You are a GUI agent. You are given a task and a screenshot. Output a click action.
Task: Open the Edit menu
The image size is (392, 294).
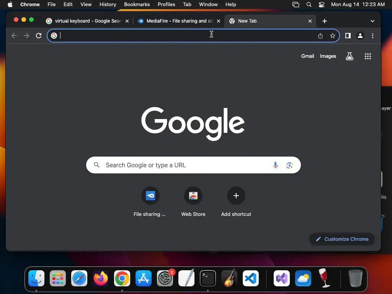(x=68, y=5)
